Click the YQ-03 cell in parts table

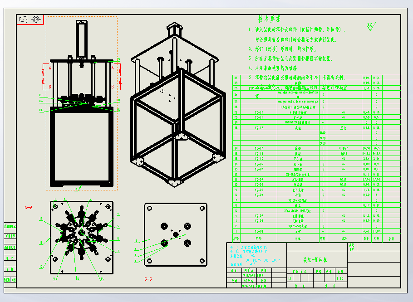coord(259,216)
